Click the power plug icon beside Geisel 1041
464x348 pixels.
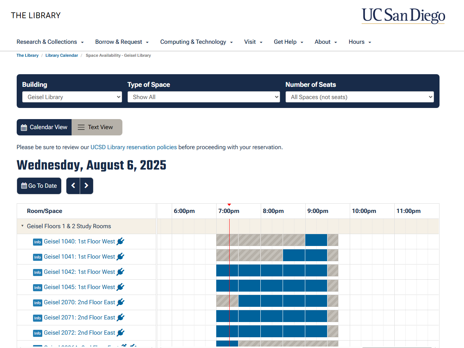click(121, 257)
